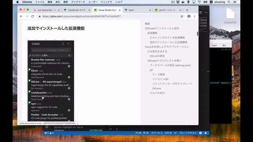This screenshot has width=253, height=142.
Task: Click the VS Code feedback smiley icon
Action: coord(200,133)
